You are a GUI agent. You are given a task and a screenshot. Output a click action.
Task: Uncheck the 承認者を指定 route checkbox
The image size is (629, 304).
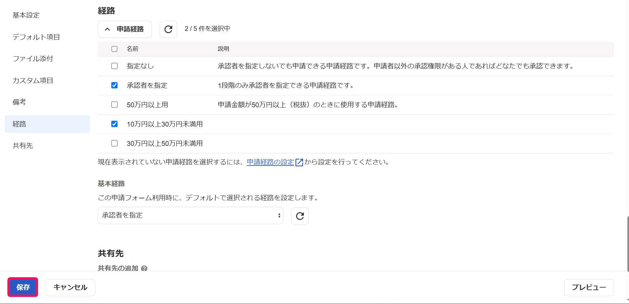coord(115,85)
